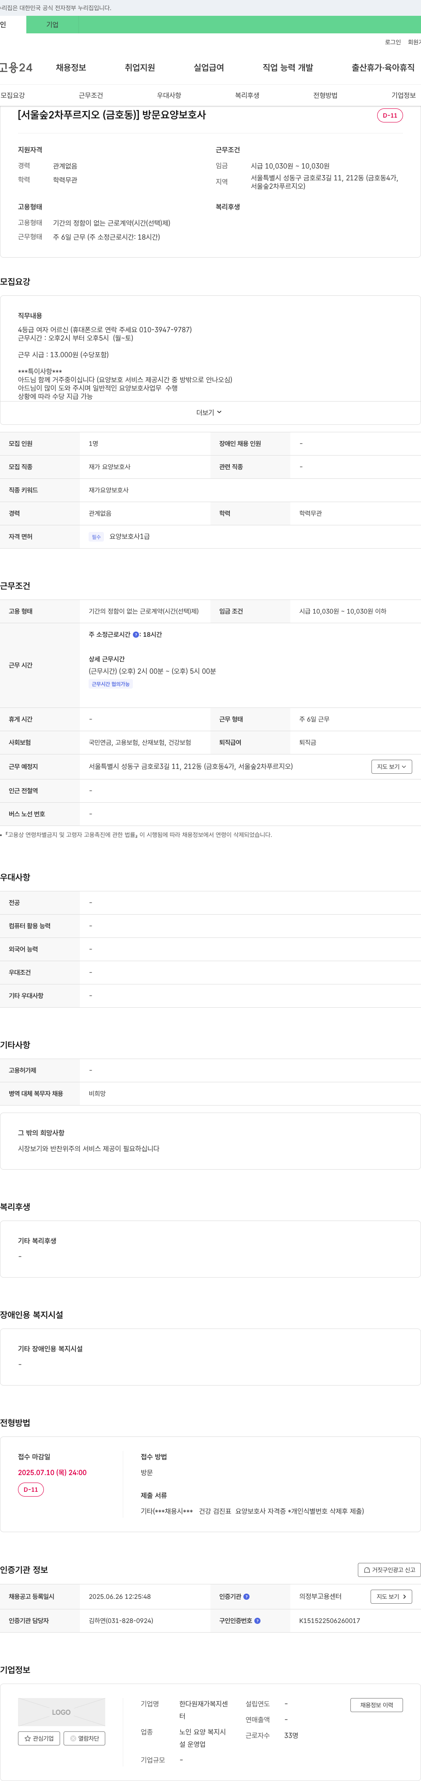The height and width of the screenshot is (1781, 421).
Task: Open the 채용정보 menu
Action: [71, 68]
